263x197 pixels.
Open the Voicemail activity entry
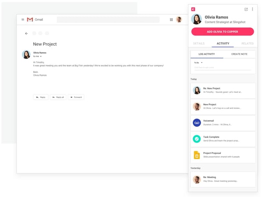point(223,123)
